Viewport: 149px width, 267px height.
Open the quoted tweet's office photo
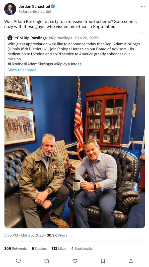tap(75, 152)
